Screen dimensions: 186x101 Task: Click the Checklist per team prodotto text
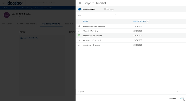[x=94, y=26]
